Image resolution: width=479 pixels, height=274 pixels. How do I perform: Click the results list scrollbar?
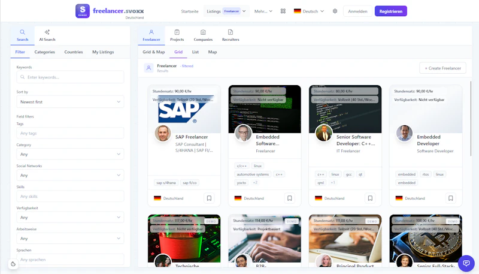click(471, 119)
